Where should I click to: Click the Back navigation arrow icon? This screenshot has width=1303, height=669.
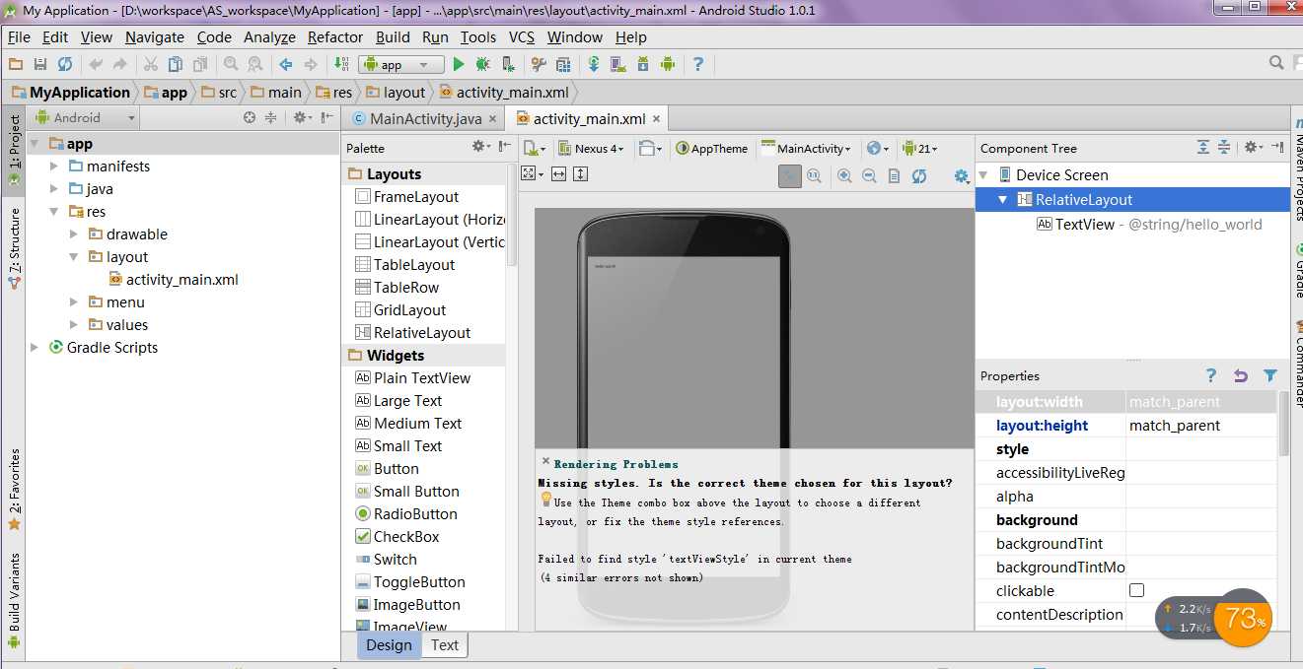coord(286,64)
